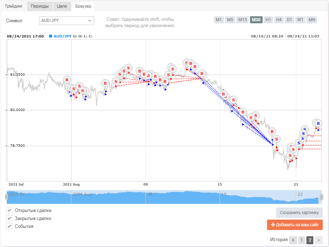The height and width of the screenshot is (247, 329).
Task: Open the Цели tab
Action: pos(62,6)
